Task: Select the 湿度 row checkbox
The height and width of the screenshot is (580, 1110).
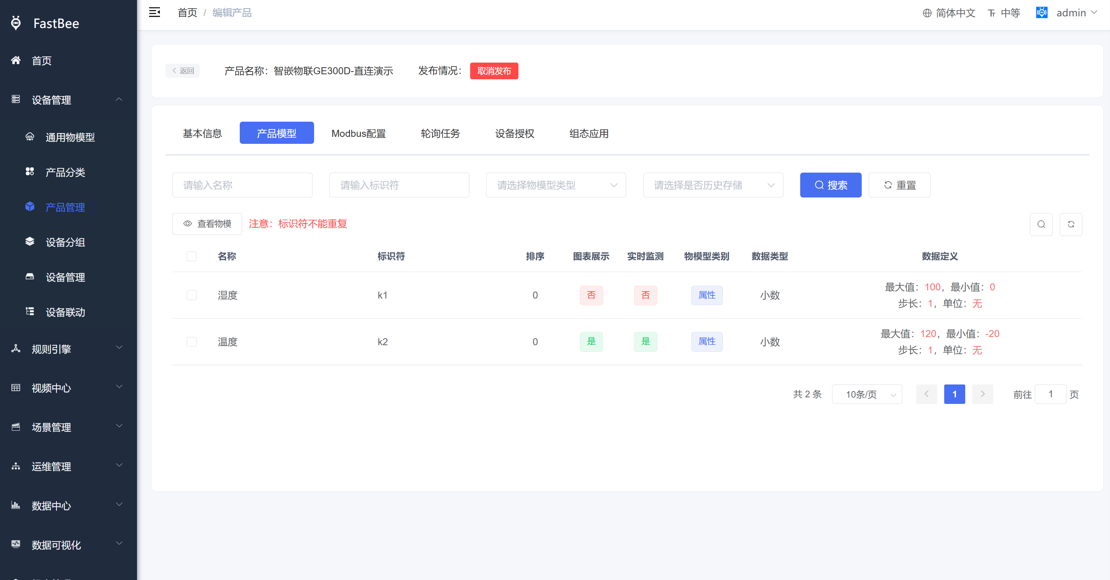Action: (x=191, y=295)
